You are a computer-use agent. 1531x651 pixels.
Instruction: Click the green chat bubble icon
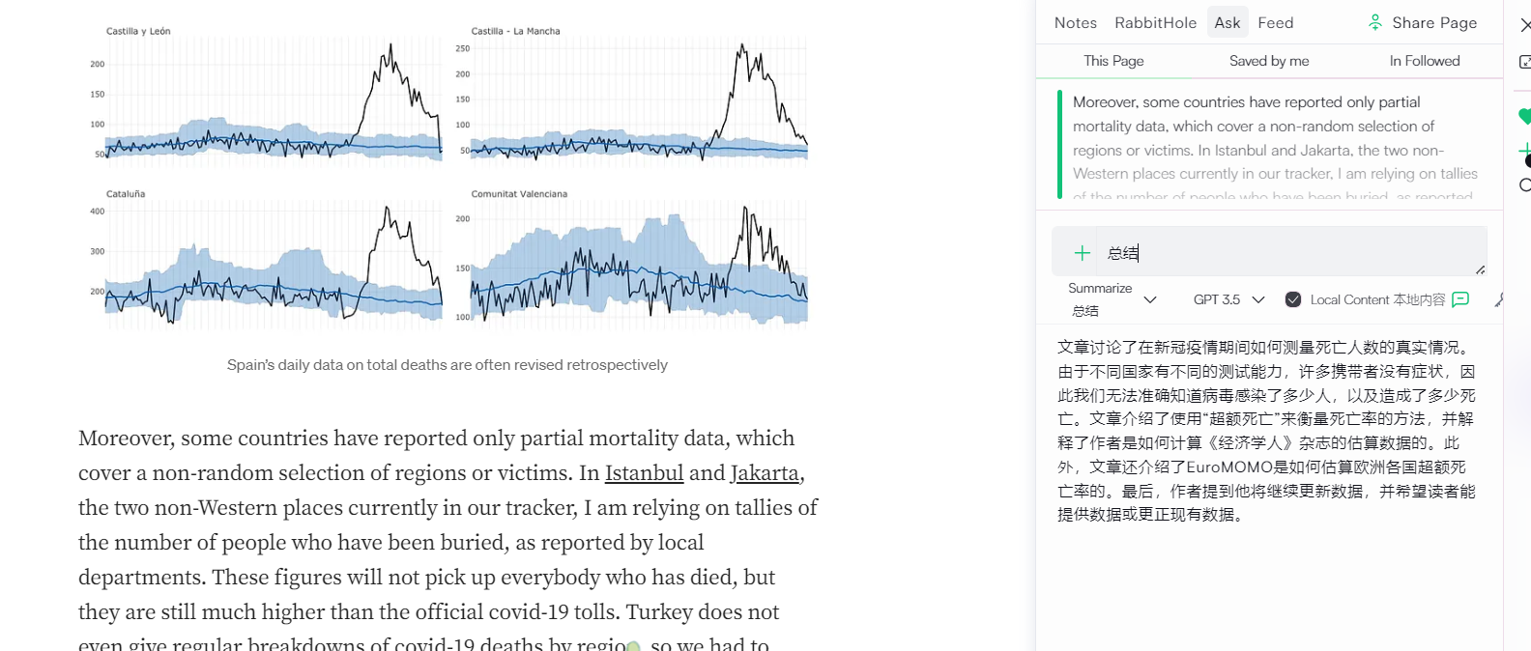[1460, 299]
